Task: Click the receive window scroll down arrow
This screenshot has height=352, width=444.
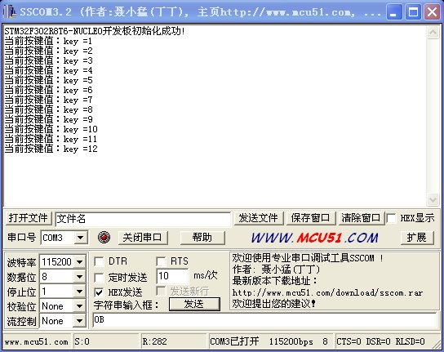Action: click(433, 199)
